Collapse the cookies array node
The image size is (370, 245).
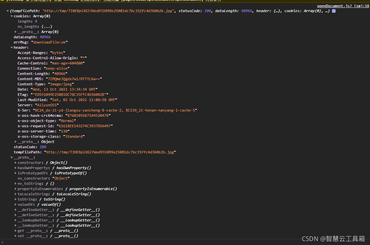(12, 16)
